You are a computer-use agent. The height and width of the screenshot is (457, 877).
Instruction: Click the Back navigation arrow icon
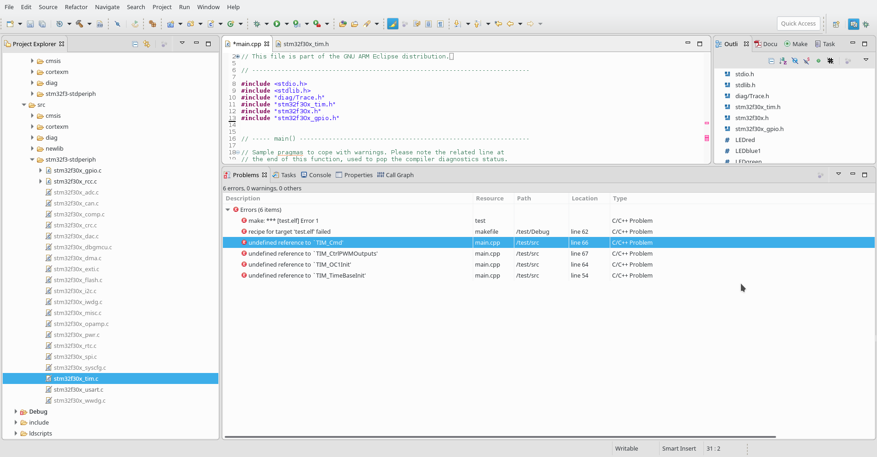[510, 24]
